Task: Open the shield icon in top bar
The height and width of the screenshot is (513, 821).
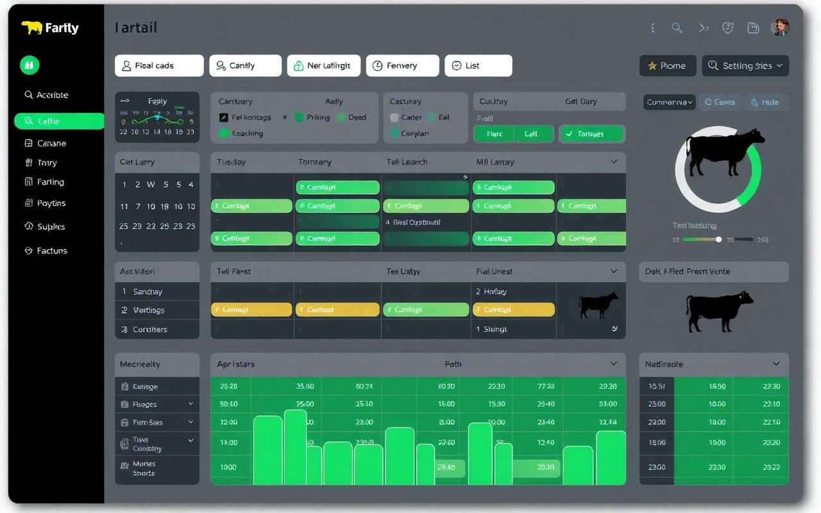Action: pyautogui.click(x=728, y=28)
